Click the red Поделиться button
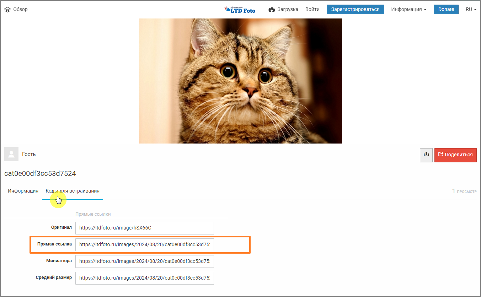 [x=455, y=155]
